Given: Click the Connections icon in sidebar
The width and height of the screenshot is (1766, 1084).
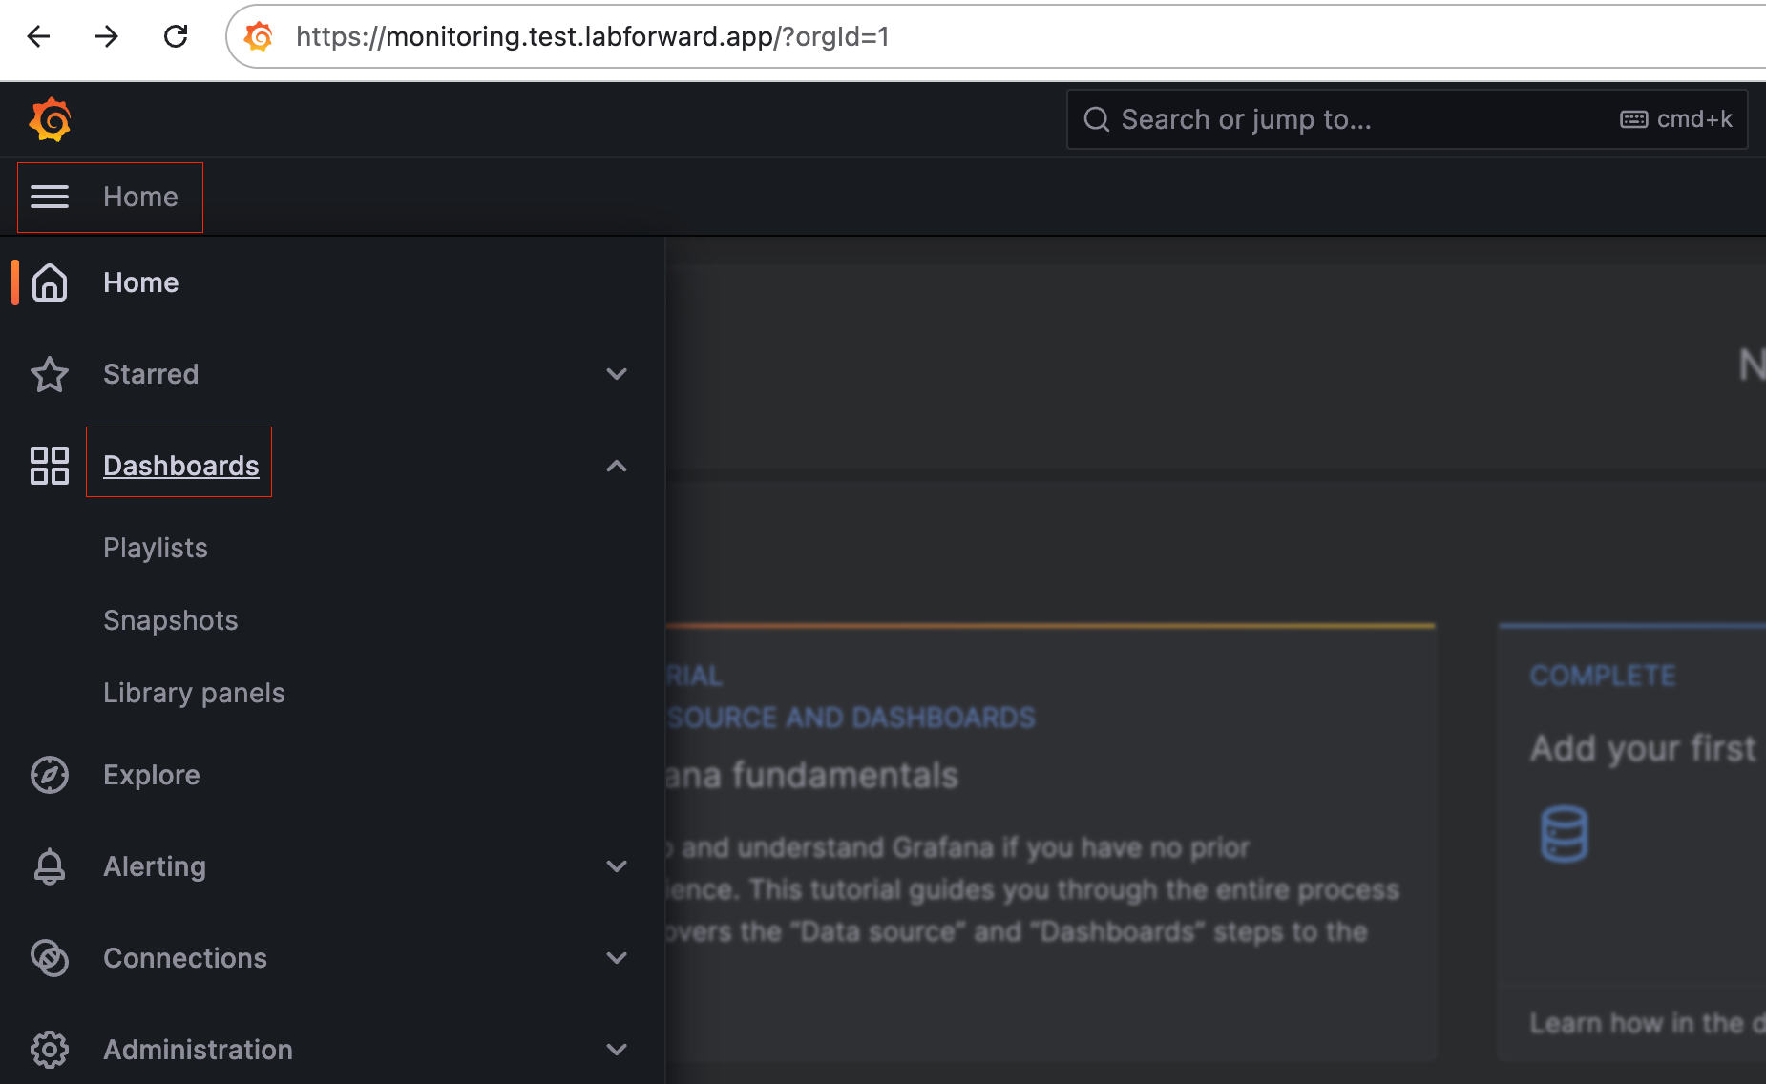Looking at the screenshot, I should [50, 958].
